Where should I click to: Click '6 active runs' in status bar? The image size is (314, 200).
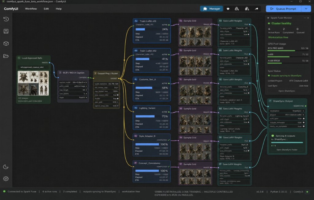[x=50, y=192]
